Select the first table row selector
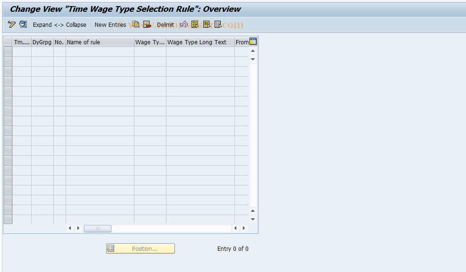The image size is (466, 272). [x=8, y=52]
